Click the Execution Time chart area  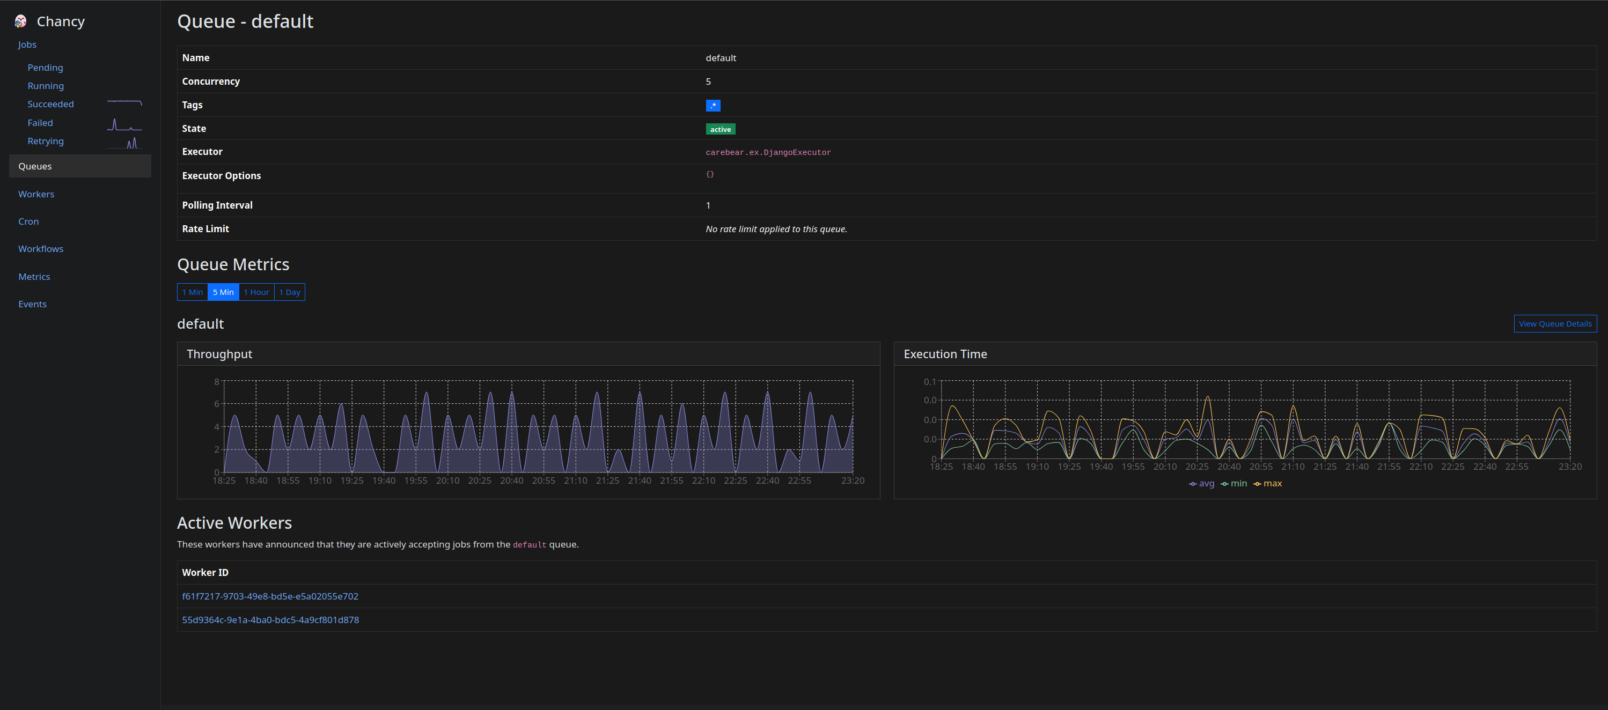point(1255,419)
